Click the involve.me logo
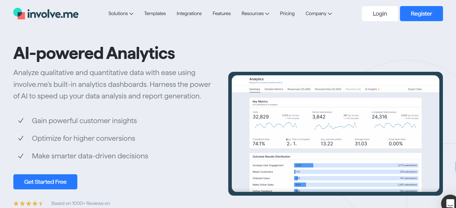This screenshot has height=208, width=456. click(46, 14)
